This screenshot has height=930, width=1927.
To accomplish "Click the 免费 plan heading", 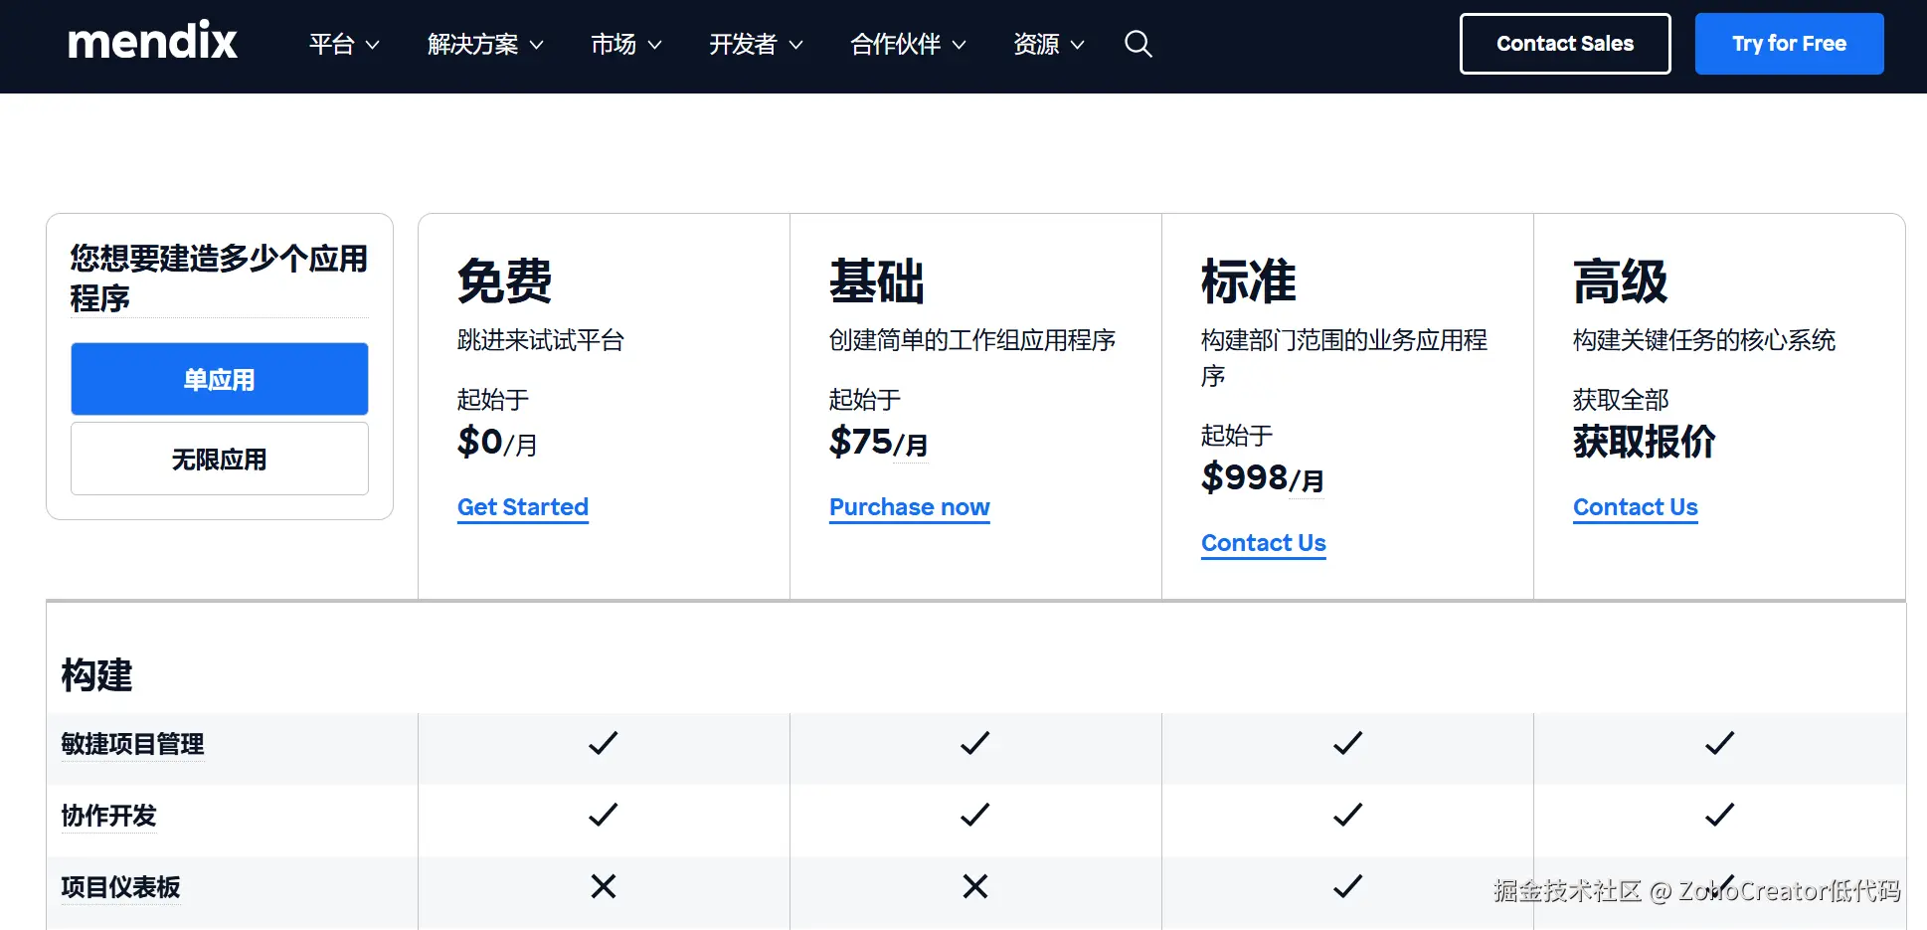I will tap(505, 280).
